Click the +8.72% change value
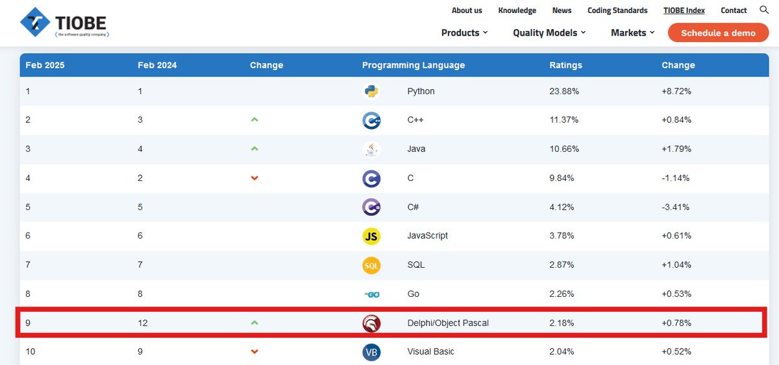Image resolution: width=779 pixels, height=365 pixels. pyautogui.click(x=676, y=91)
